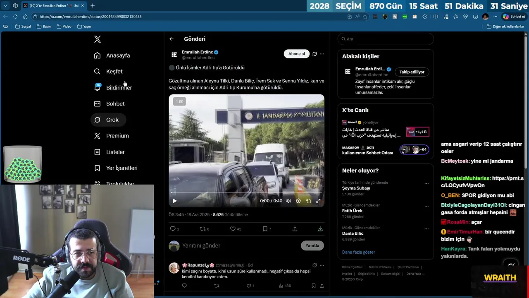
Task: Click the Ara search box
Action: 386,39
